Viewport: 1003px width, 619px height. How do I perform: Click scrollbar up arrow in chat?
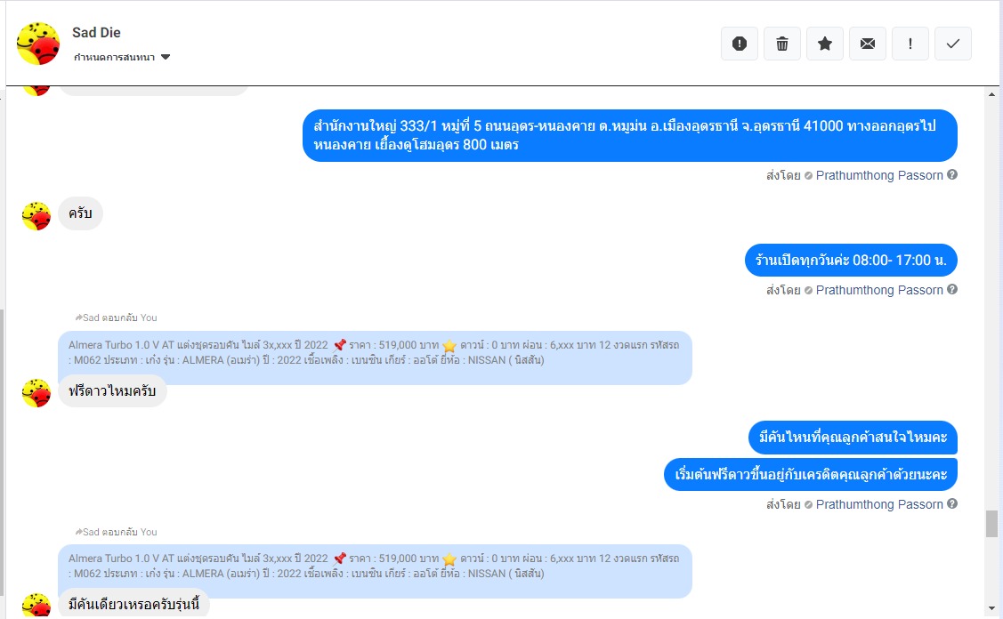click(x=991, y=94)
